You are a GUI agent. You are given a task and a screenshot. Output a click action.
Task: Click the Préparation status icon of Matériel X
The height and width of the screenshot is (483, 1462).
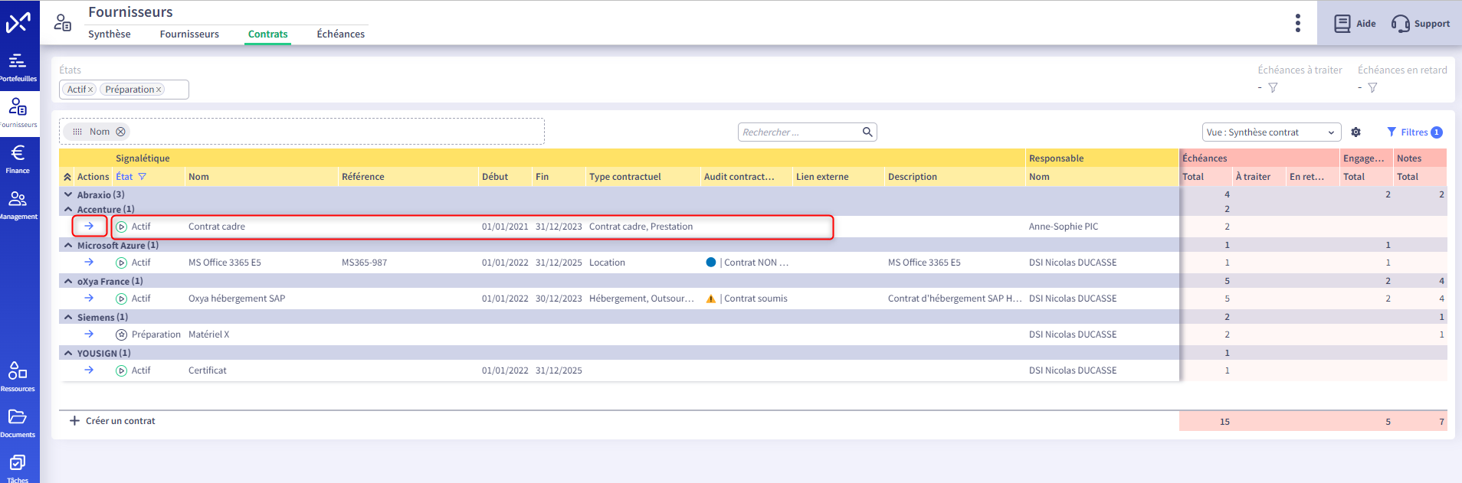point(121,335)
